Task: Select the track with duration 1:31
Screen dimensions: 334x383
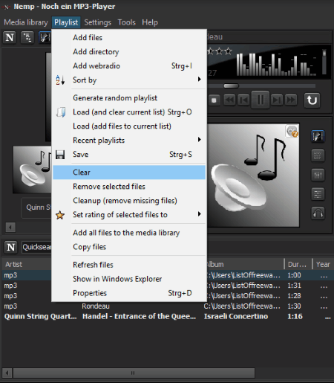Action: [167, 286]
